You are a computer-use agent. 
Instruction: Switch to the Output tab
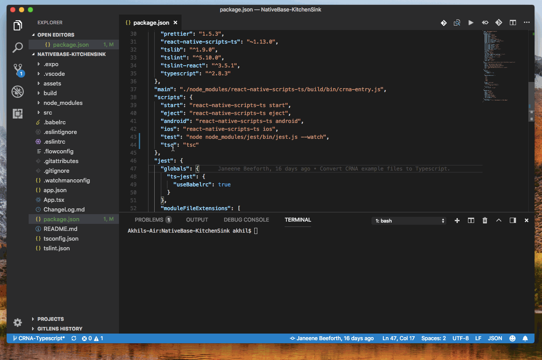pyautogui.click(x=197, y=220)
